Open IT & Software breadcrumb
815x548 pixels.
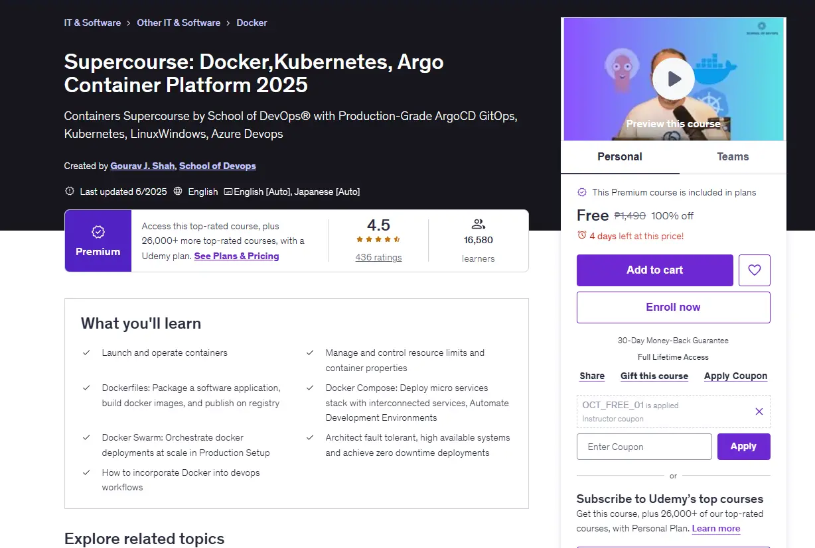coord(92,23)
